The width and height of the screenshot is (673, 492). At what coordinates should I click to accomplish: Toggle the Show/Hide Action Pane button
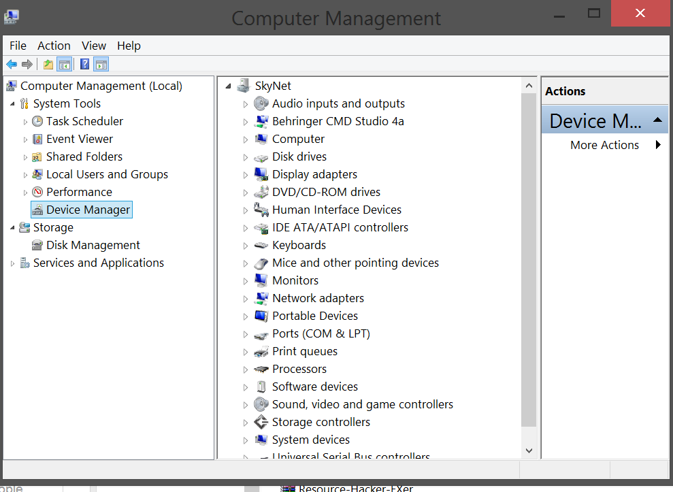click(x=101, y=65)
